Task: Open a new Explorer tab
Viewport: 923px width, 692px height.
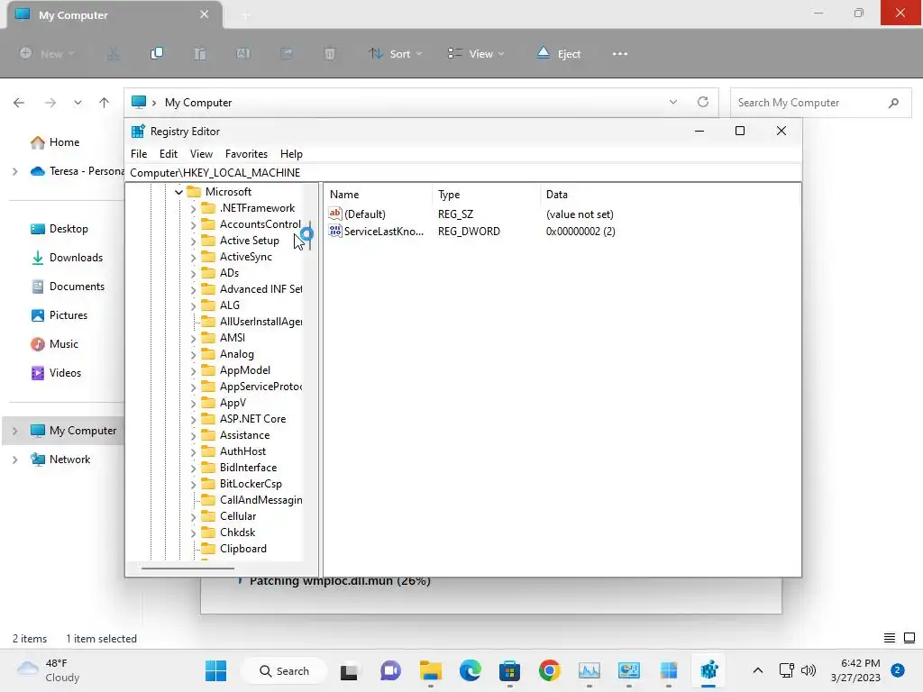Action: coord(246,15)
